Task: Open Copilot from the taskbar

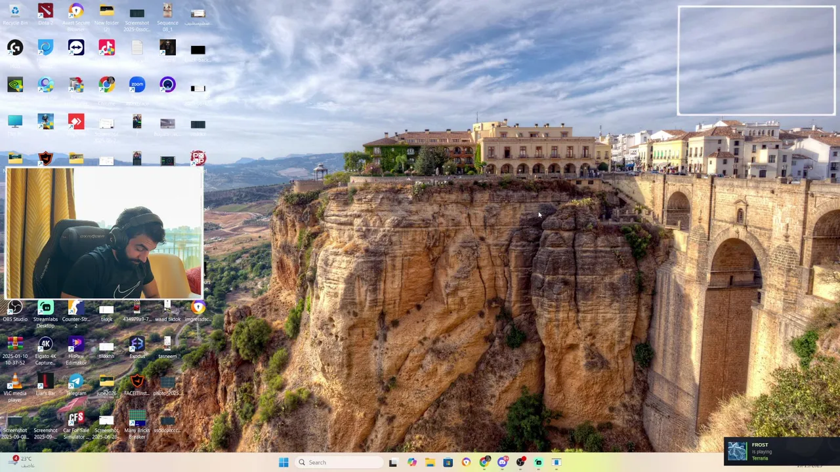Action: [x=411, y=462]
